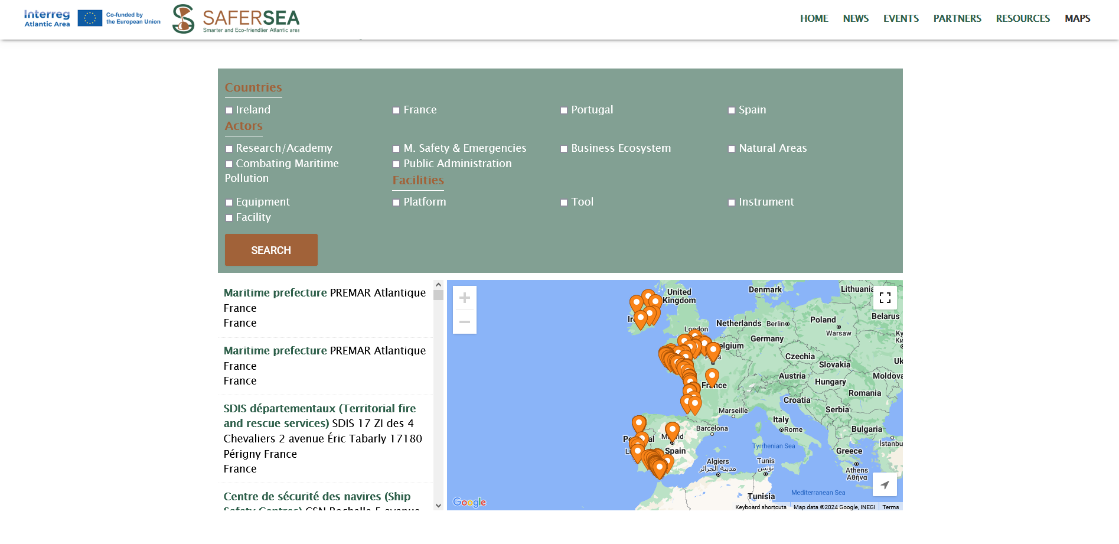Select Combating Maritime Pollution checkbox
1119x544 pixels.
point(229,164)
